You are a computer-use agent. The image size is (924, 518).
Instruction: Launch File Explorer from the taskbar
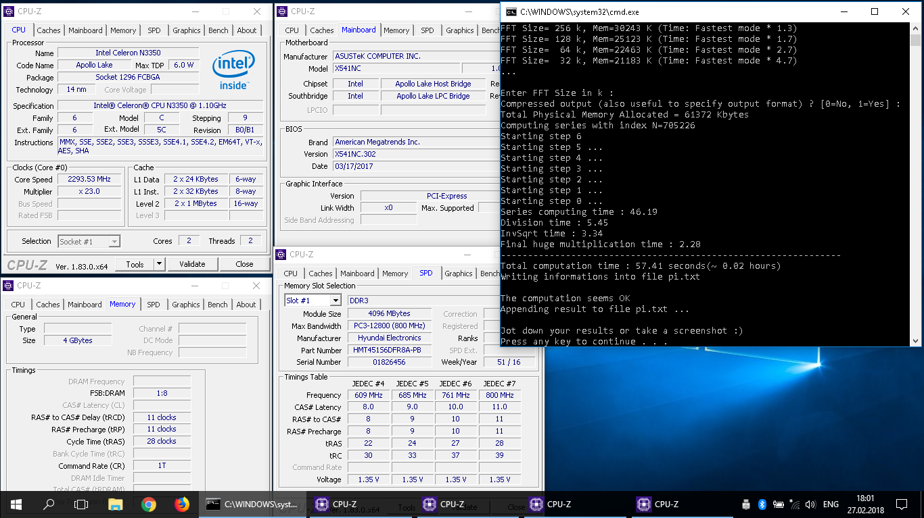click(x=115, y=504)
